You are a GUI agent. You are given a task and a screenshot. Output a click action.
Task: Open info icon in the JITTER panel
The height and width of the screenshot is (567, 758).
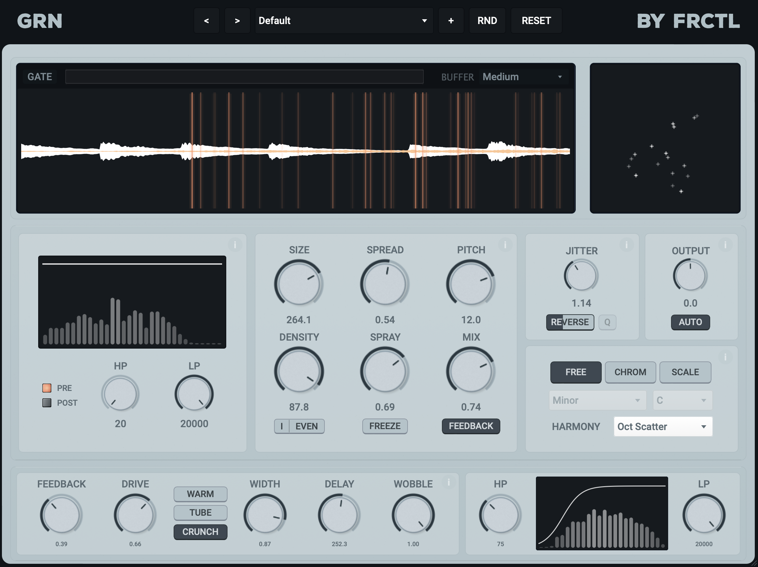pos(626,245)
